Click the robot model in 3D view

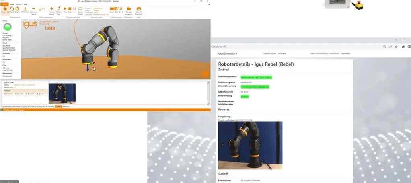(101, 46)
